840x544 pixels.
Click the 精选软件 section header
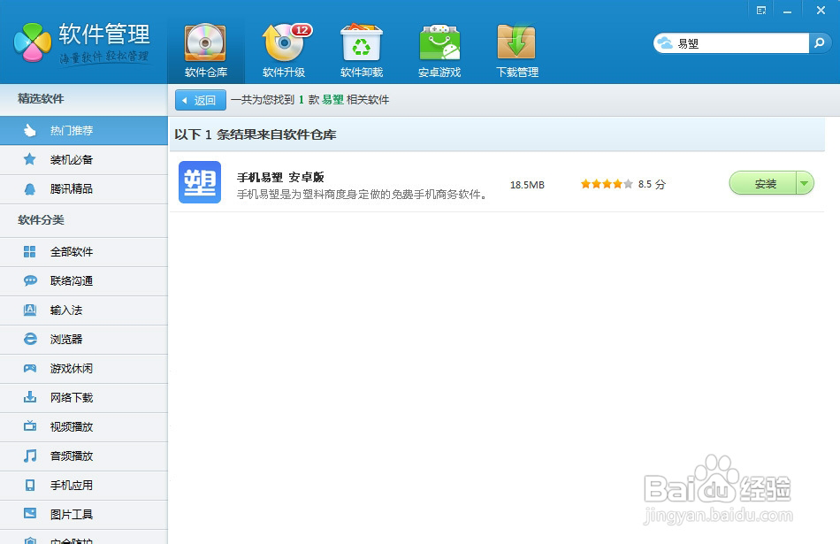tap(41, 98)
